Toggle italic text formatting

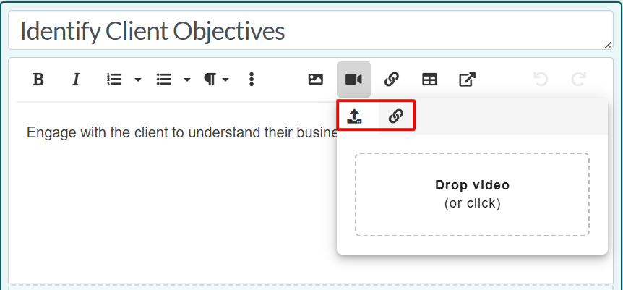click(75, 80)
